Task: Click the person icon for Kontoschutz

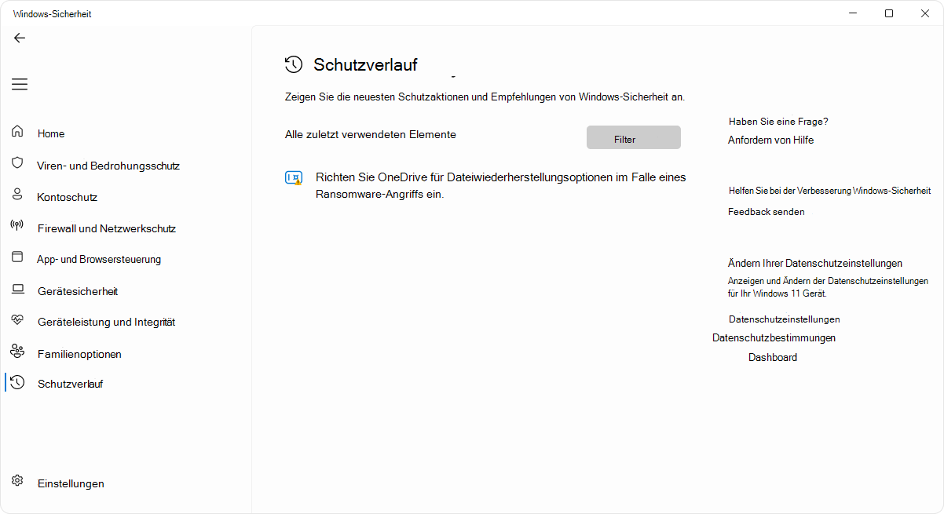Action: tap(17, 195)
